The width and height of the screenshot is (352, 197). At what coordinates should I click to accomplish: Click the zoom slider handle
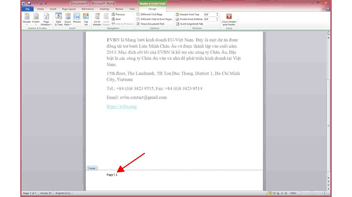[x=312, y=193]
